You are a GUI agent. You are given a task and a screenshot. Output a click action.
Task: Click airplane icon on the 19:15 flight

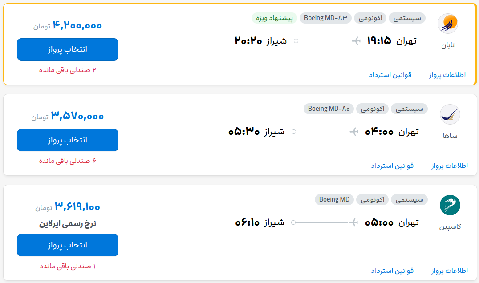coord(356,41)
